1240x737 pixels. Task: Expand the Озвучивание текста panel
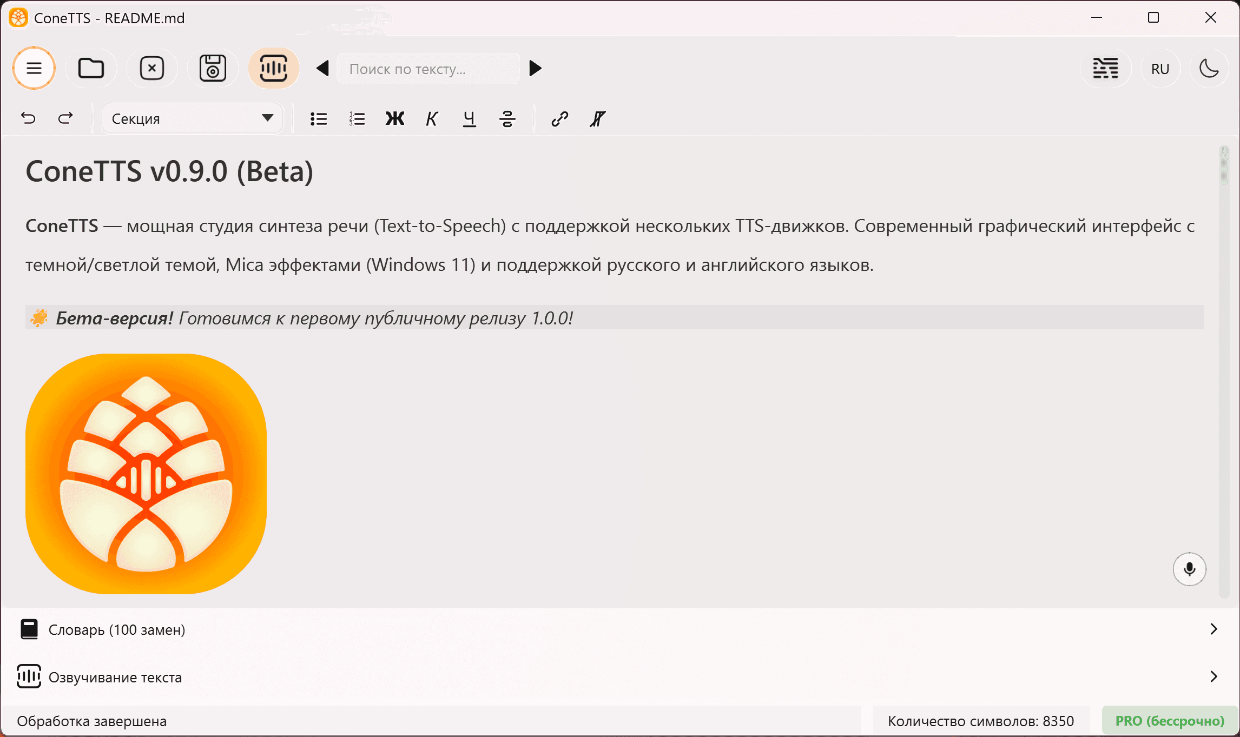[620, 677]
